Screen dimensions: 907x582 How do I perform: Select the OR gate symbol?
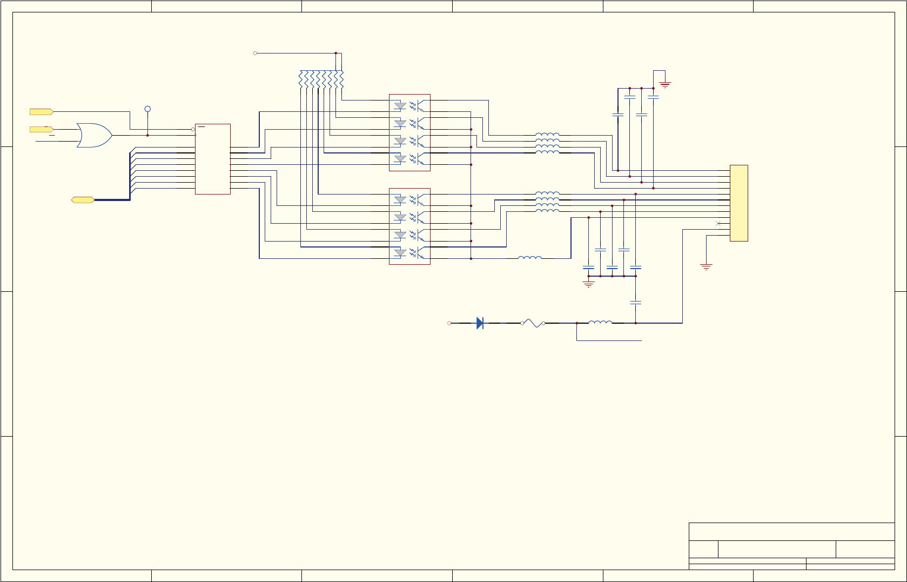(x=95, y=135)
